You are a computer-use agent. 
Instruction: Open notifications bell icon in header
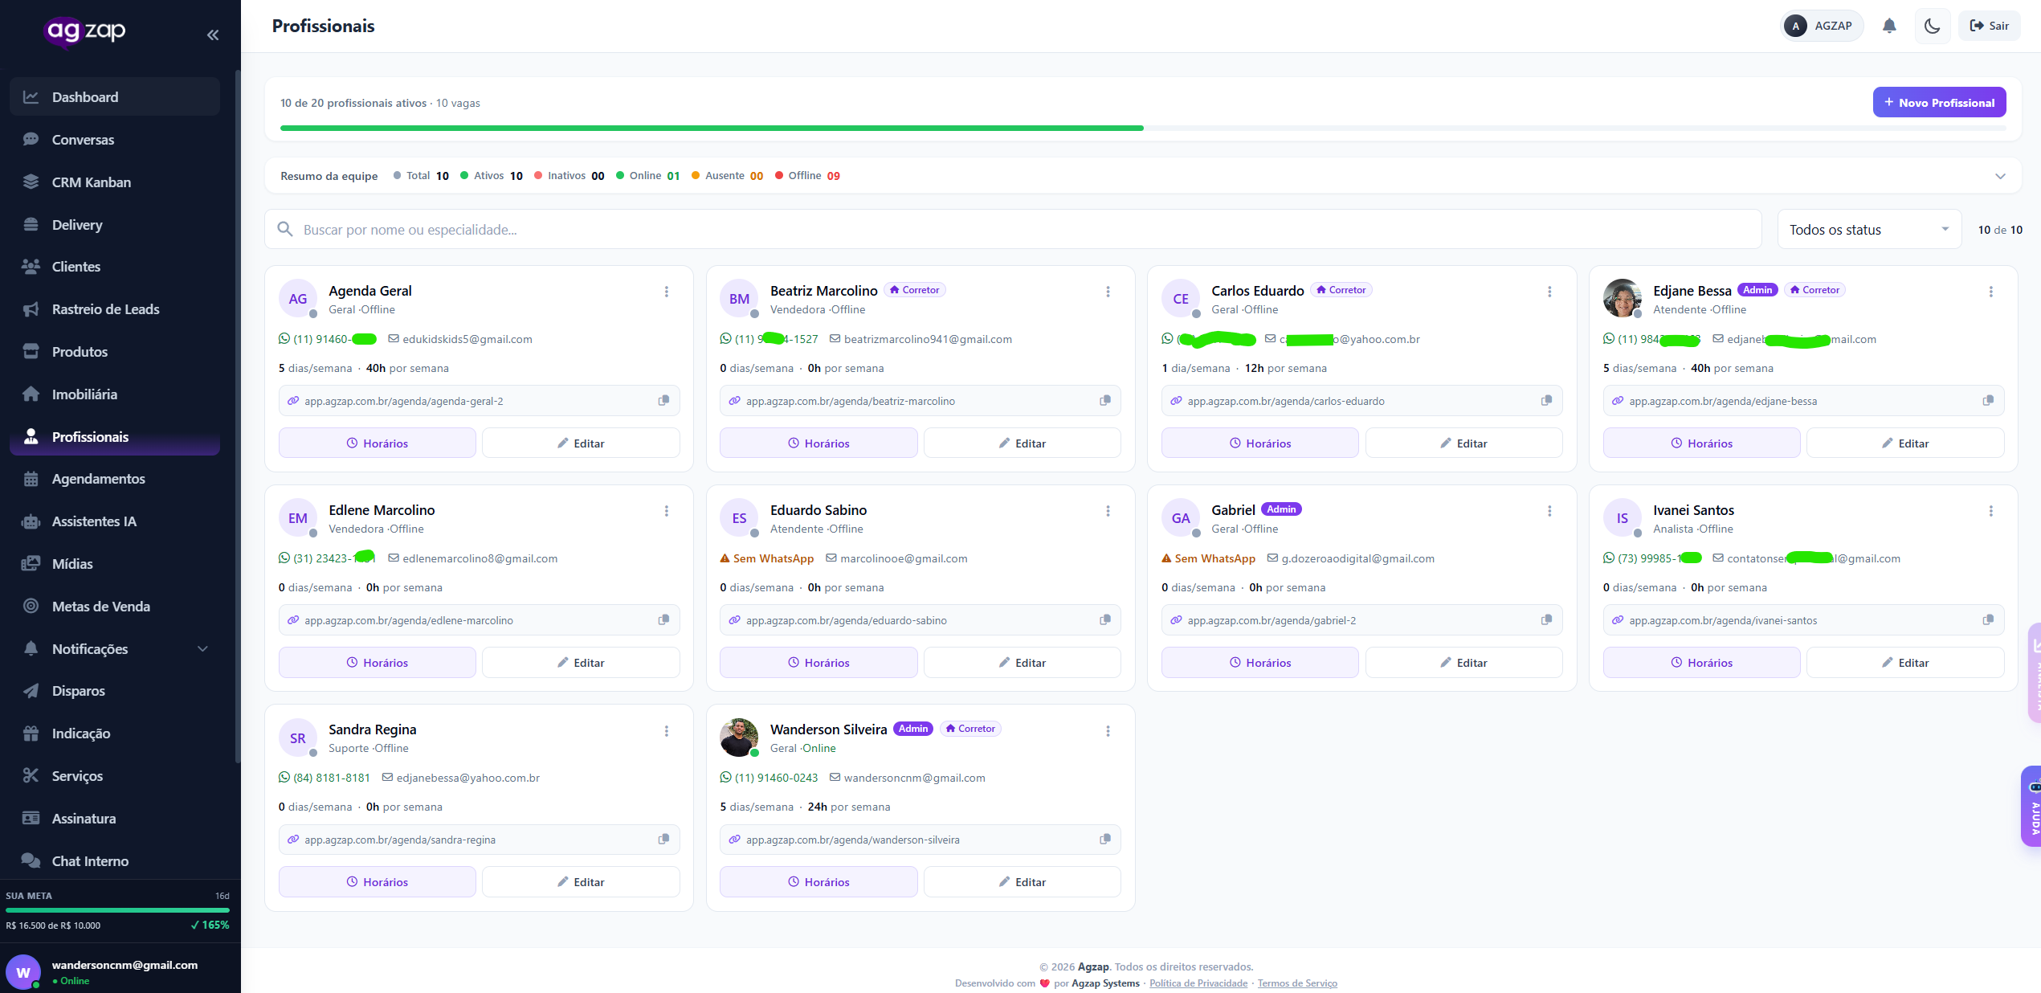[1889, 26]
